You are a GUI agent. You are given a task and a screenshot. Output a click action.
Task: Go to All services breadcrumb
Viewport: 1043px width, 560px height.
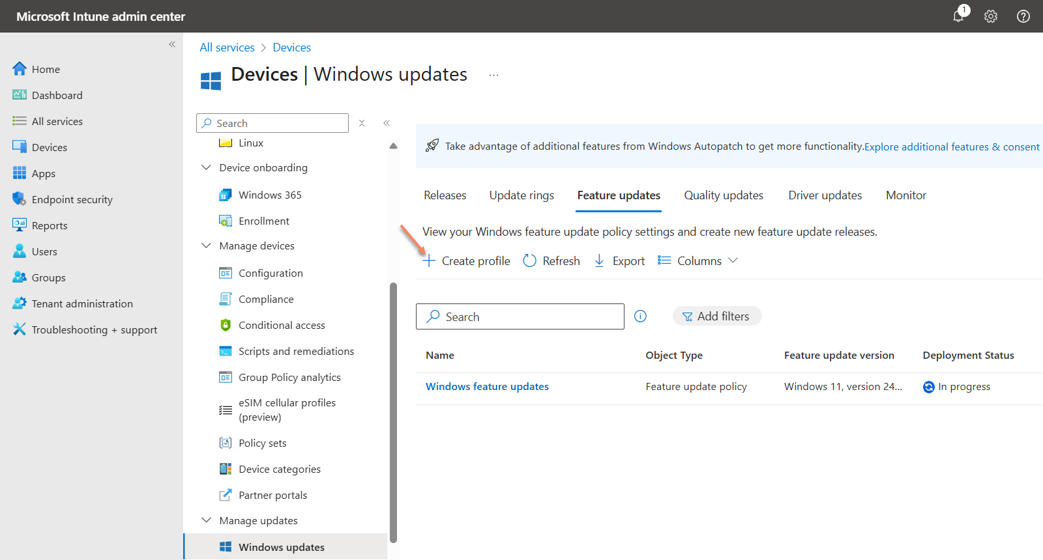point(227,48)
